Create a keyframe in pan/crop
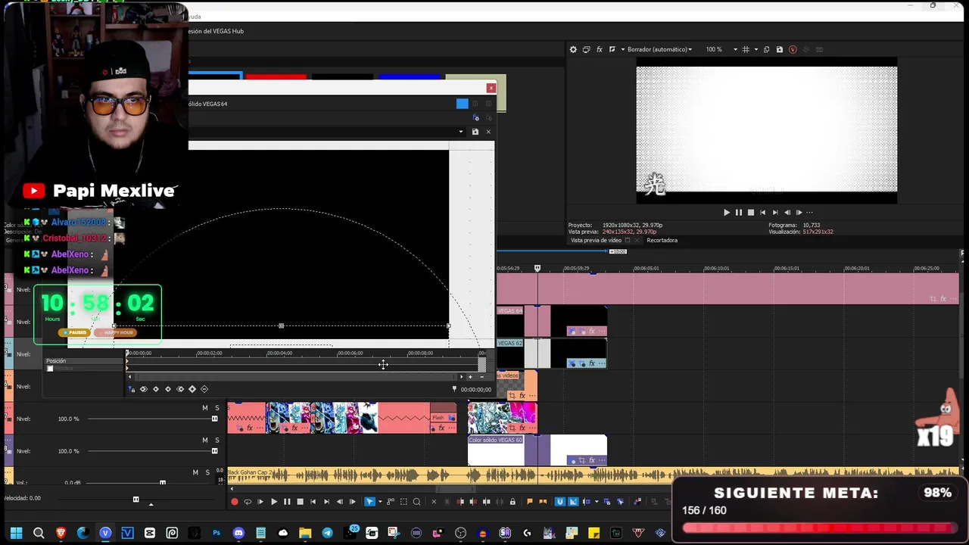 192,389
